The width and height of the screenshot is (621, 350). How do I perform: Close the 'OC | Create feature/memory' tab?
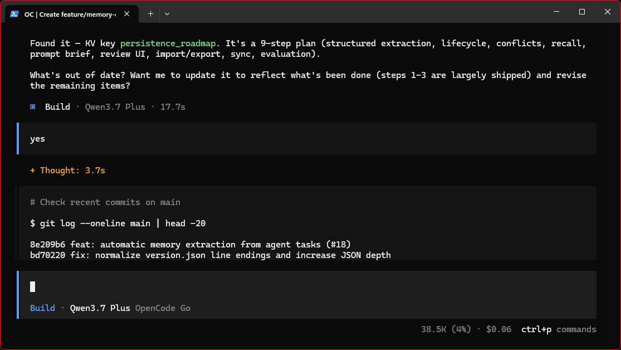point(127,14)
